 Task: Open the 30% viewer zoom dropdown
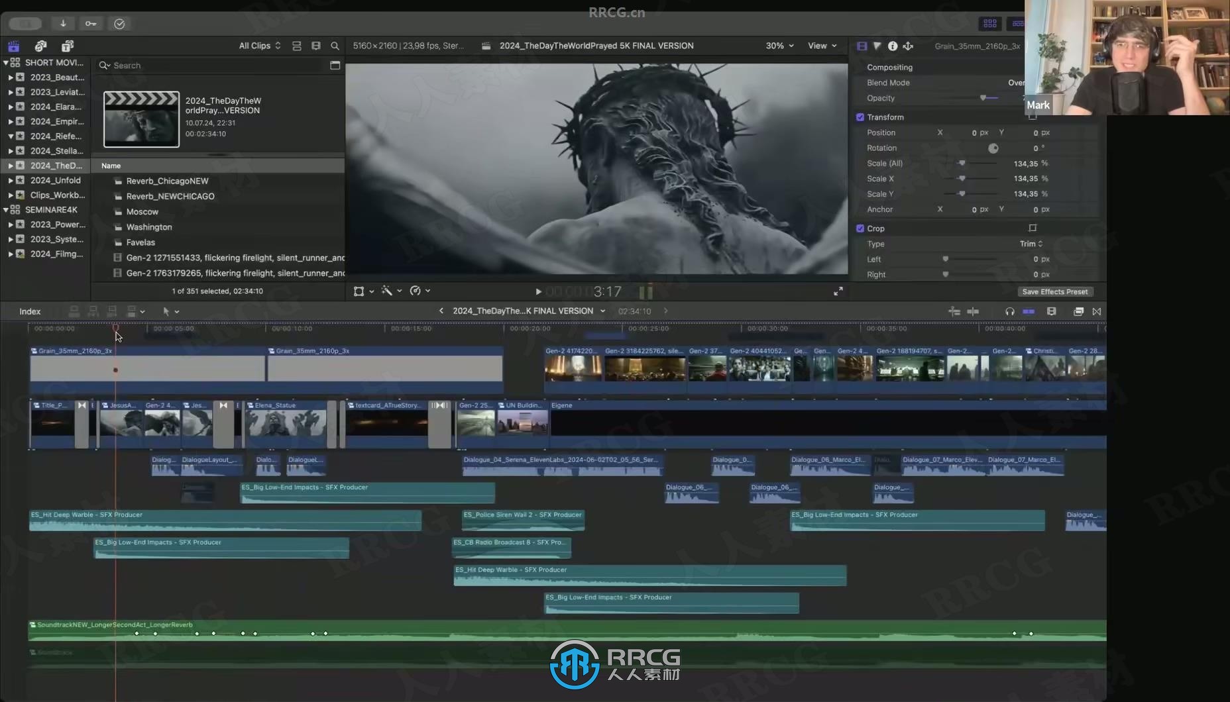click(780, 46)
